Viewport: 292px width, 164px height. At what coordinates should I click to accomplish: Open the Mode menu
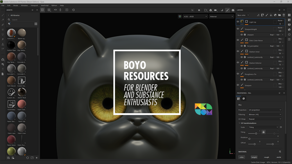(x=16, y=6)
